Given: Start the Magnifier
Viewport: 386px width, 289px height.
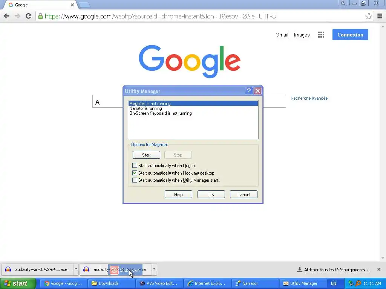Looking at the screenshot, I should point(146,155).
